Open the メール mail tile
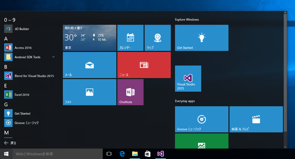 click(90, 65)
